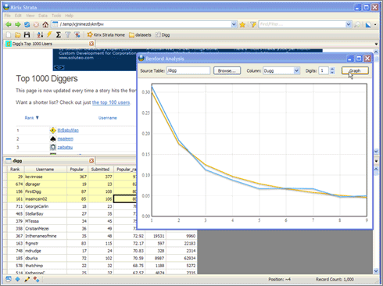The width and height of the screenshot is (383, 286).
Task: Sort records with the A-Z sort icon
Action: tap(40, 34)
